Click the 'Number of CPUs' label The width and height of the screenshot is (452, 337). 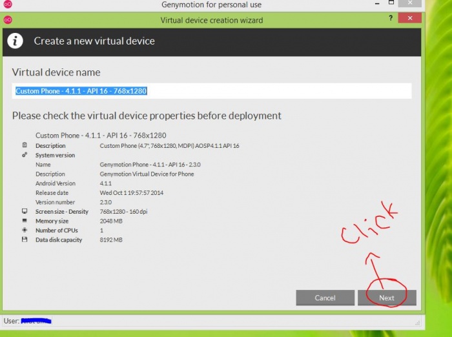(x=57, y=230)
